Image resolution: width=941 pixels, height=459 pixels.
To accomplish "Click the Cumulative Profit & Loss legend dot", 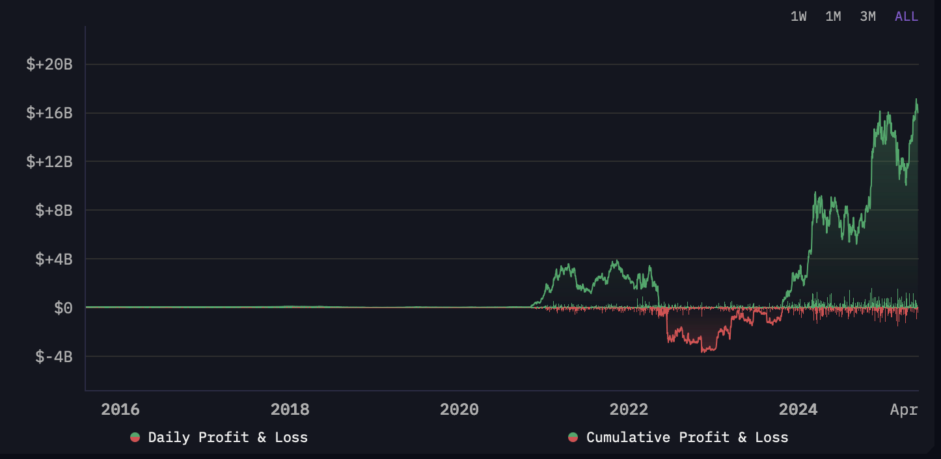I will 573,438.
